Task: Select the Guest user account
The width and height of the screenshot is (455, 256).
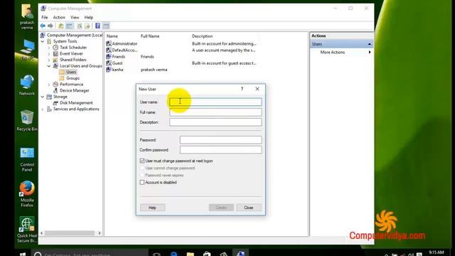Action: (117, 63)
